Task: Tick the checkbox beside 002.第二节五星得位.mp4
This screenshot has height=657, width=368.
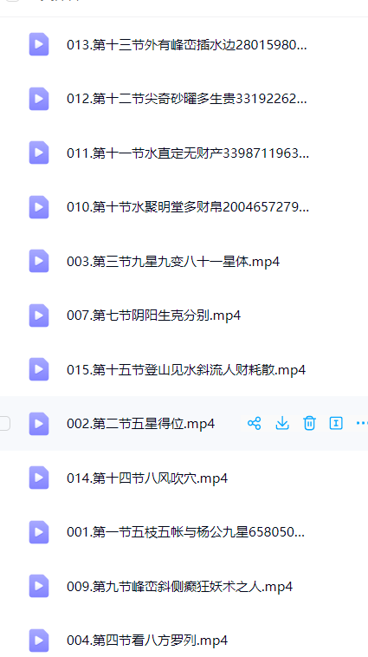Action: (4, 423)
